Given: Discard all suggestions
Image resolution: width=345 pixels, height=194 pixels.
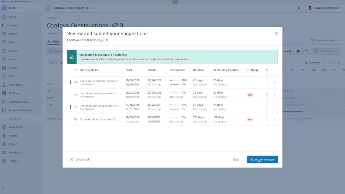Looking at the screenshot, I should (79, 160).
